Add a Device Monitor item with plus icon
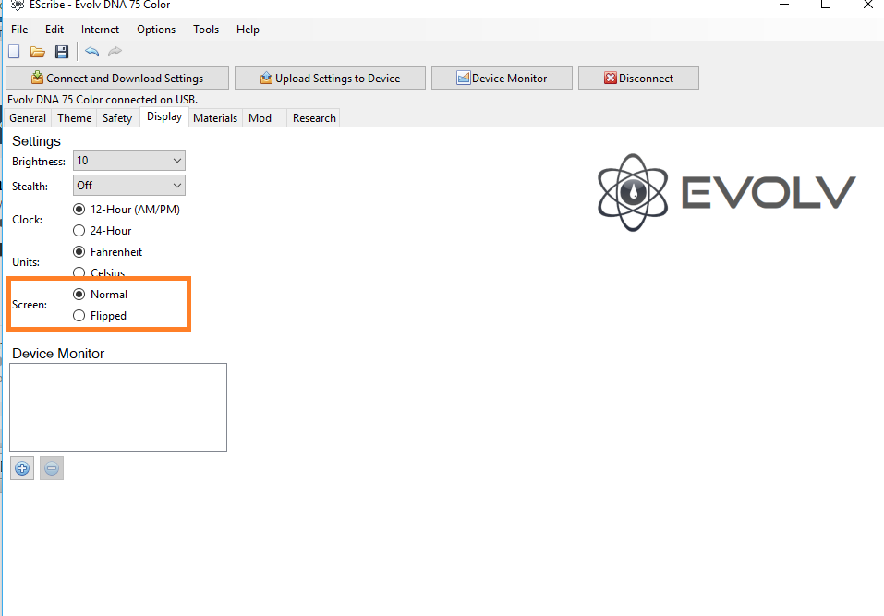The height and width of the screenshot is (616, 884). click(x=22, y=468)
